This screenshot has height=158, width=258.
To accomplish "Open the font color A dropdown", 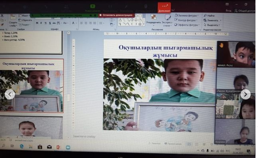I will click(x=76, y=23).
